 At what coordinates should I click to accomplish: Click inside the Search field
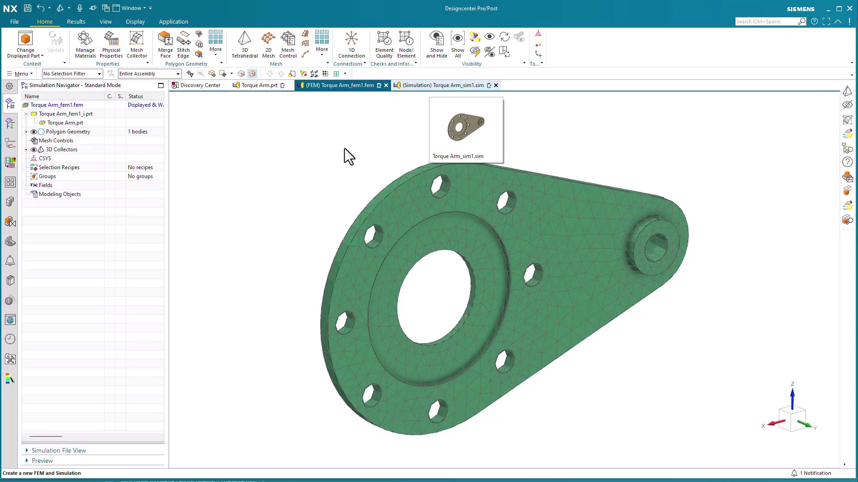(769, 21)
